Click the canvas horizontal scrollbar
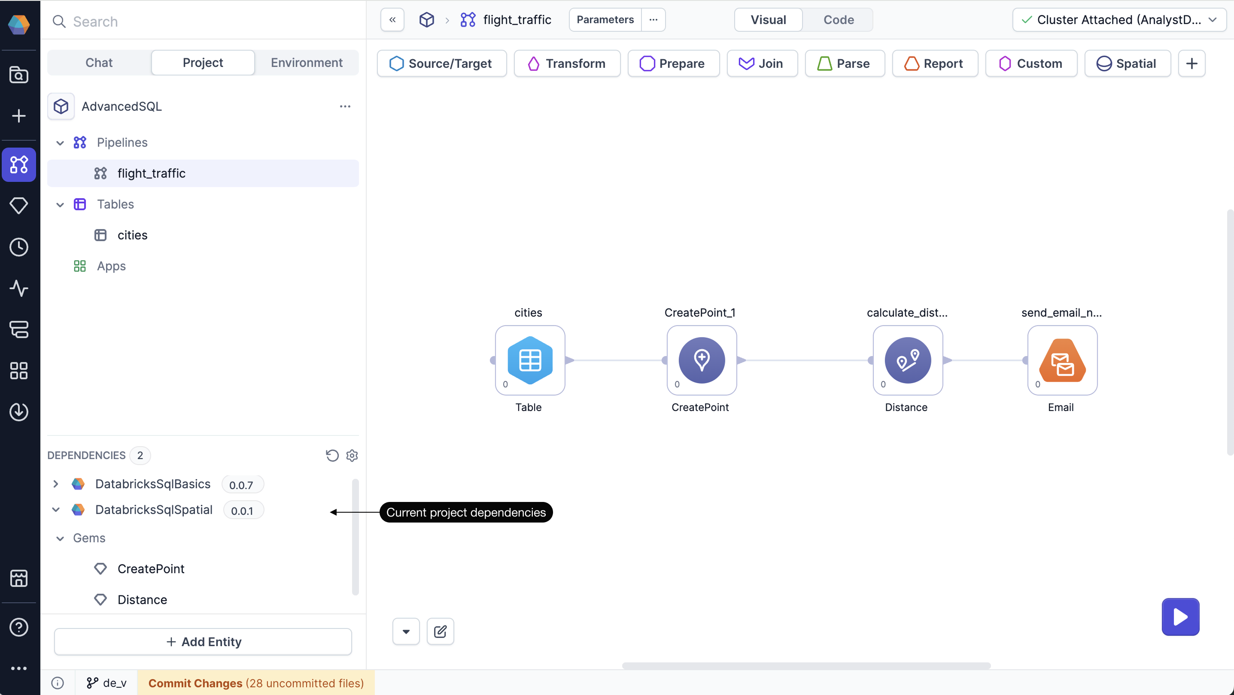 tap(806, 666)
